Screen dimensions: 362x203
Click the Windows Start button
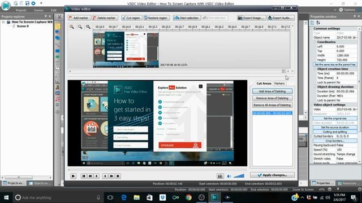(6, 197)
